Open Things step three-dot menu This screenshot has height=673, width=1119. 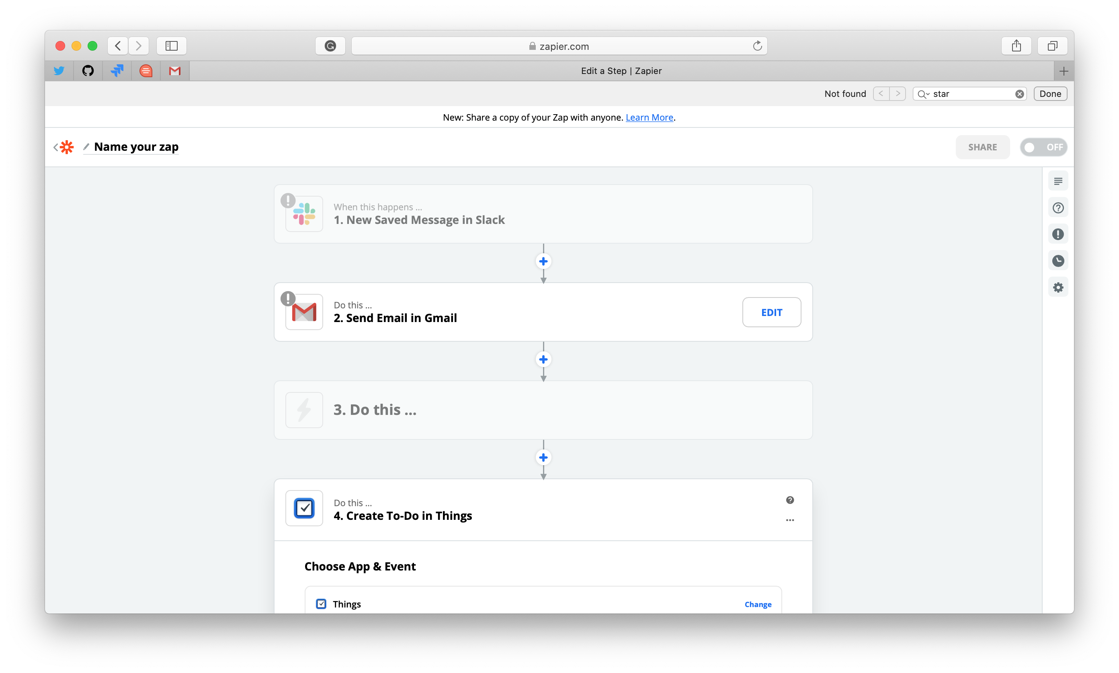coord(790,520)
